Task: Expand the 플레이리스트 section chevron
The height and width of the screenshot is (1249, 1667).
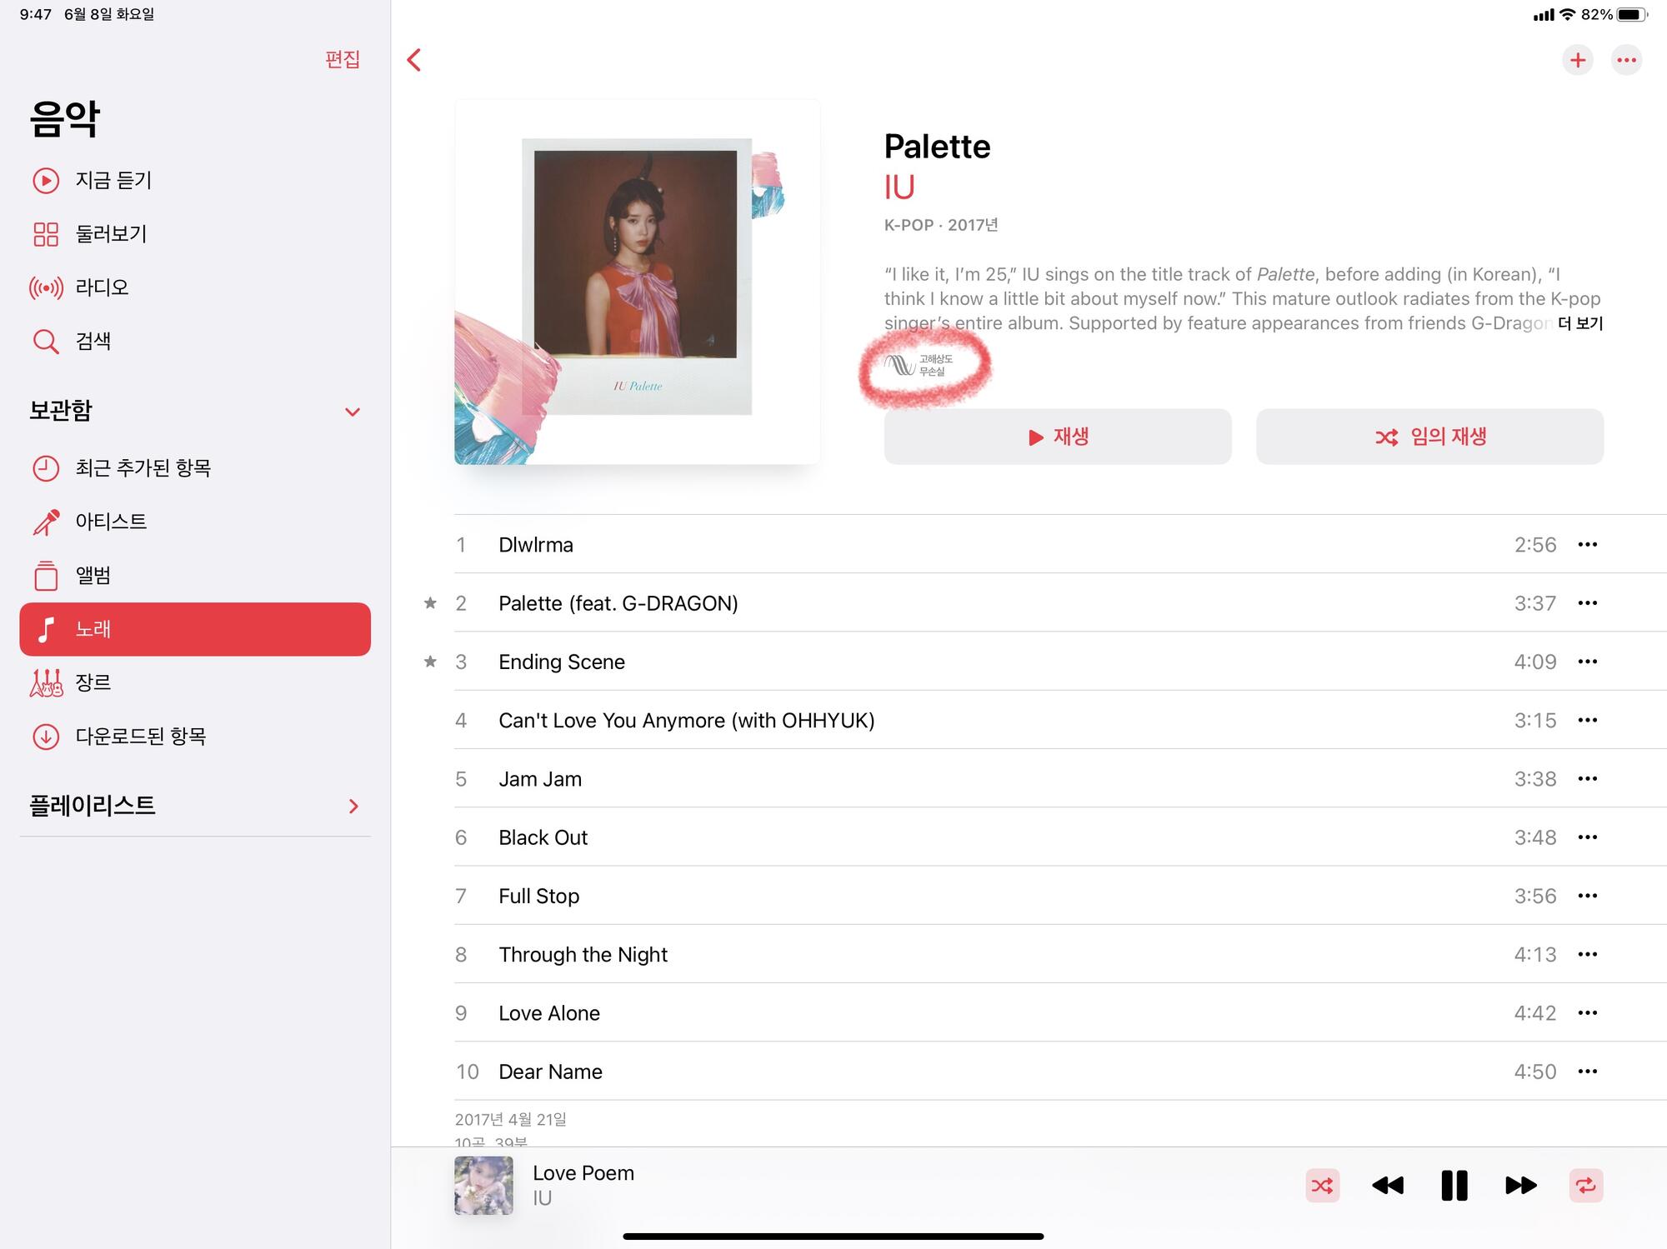Action: pyautogui.click(x=353, y=806)
